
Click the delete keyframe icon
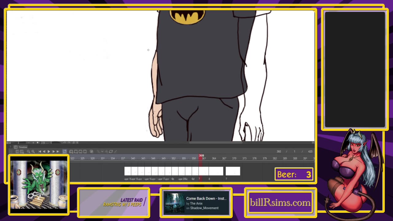[111, 151]
